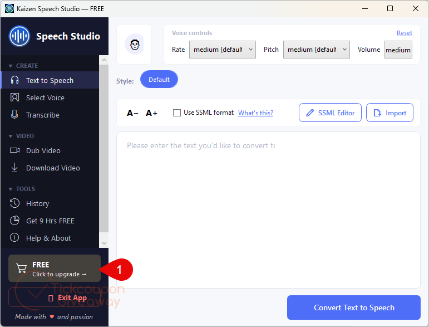The image size is (429, 327).
Task: Collapse the VIDEO section
Action: coord(21,136)
